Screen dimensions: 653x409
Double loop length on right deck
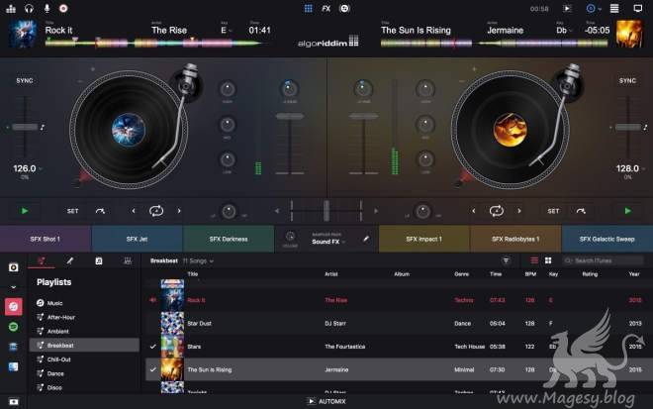(x=519, y=211)
